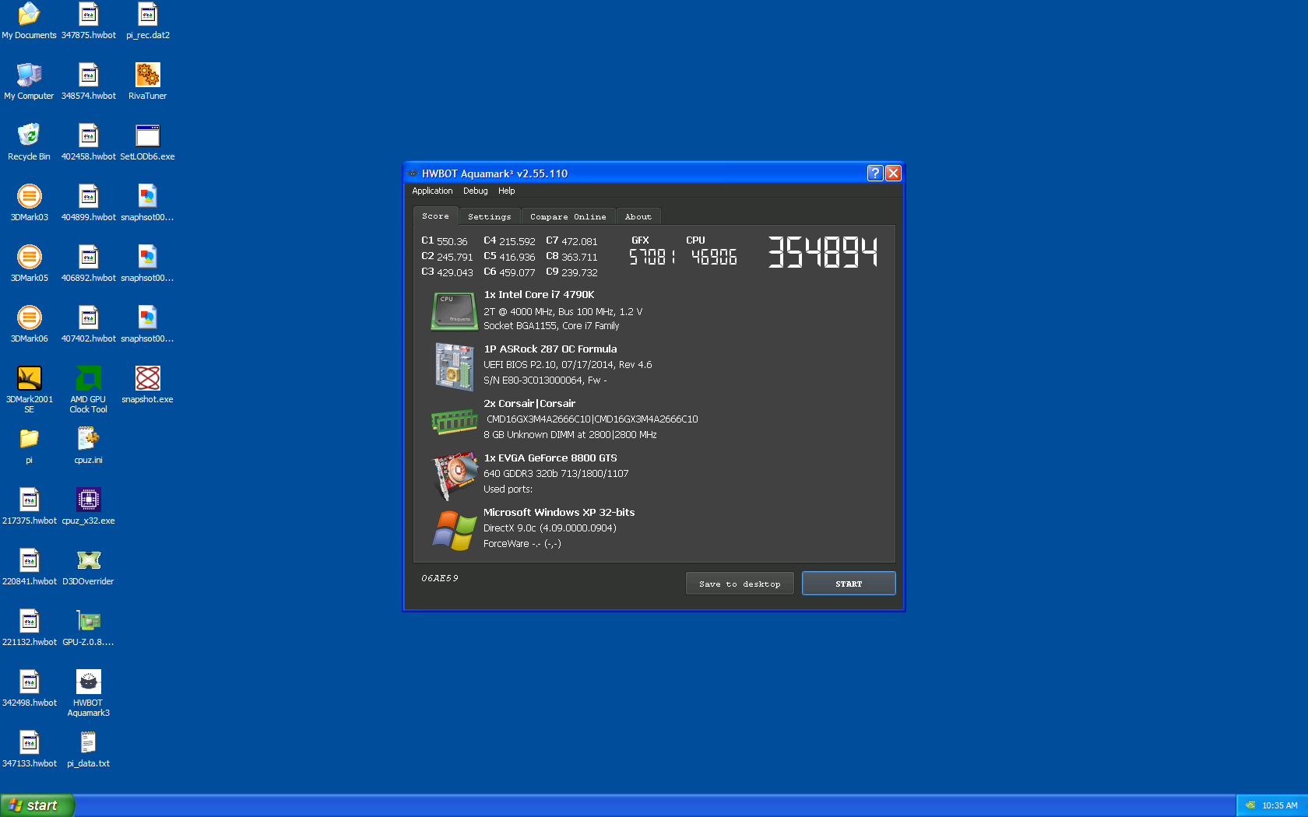The width and height of the screenshot is (1308, 817).
Task: Launch D3DOverrider icon
Action: [88, 566]
